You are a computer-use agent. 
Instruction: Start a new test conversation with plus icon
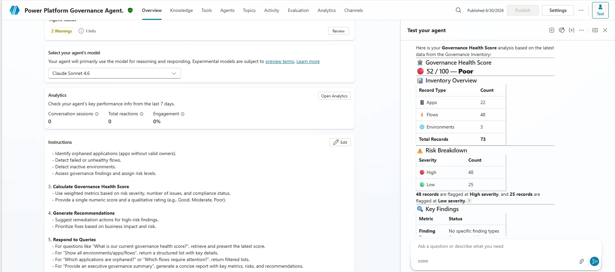pyautogui.click(x=552, y=30)
